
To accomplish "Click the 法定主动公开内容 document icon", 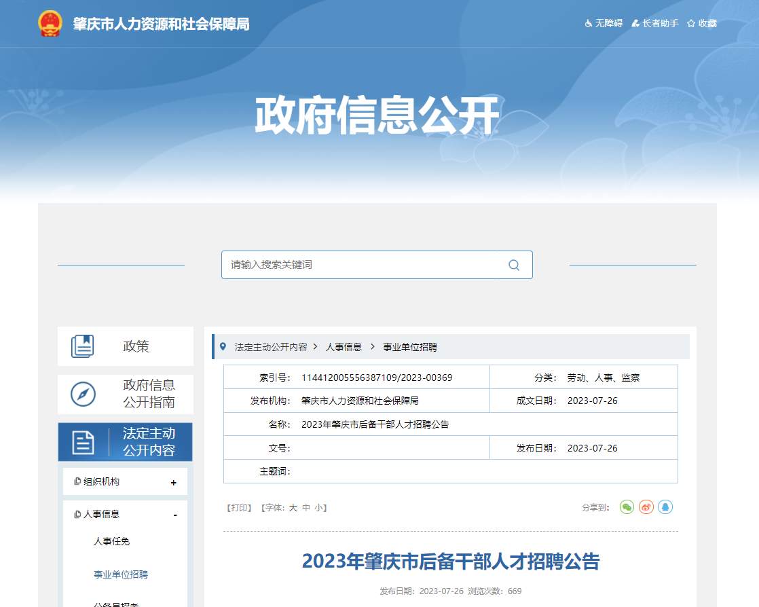I will (x=83, y=443).
